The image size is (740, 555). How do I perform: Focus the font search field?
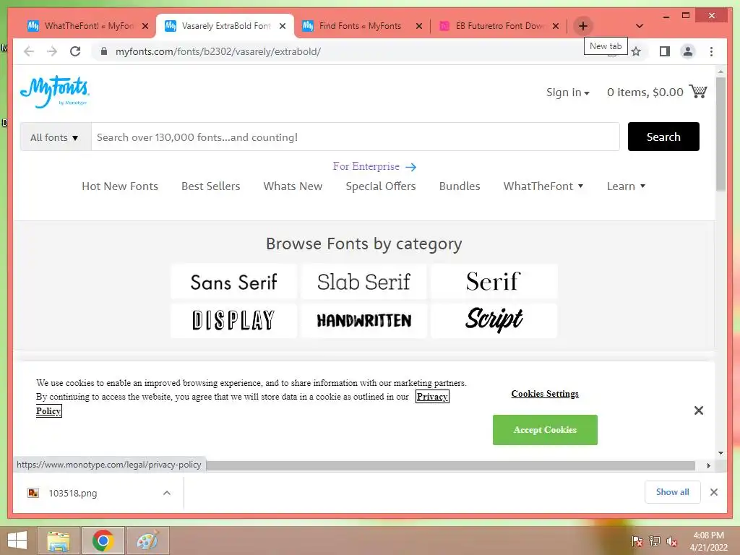(x=355, y=137)
